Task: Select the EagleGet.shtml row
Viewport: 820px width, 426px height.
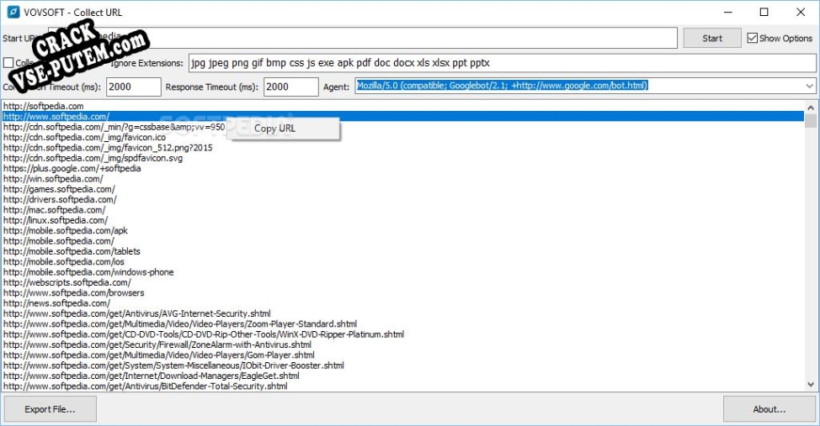Action: click(402, 376)
